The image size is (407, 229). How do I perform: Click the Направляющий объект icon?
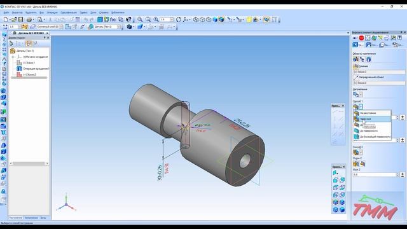point(356,77)
